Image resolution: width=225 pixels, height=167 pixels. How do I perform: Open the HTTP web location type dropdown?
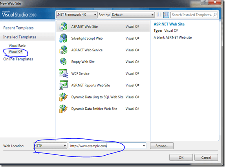point(50,146)
